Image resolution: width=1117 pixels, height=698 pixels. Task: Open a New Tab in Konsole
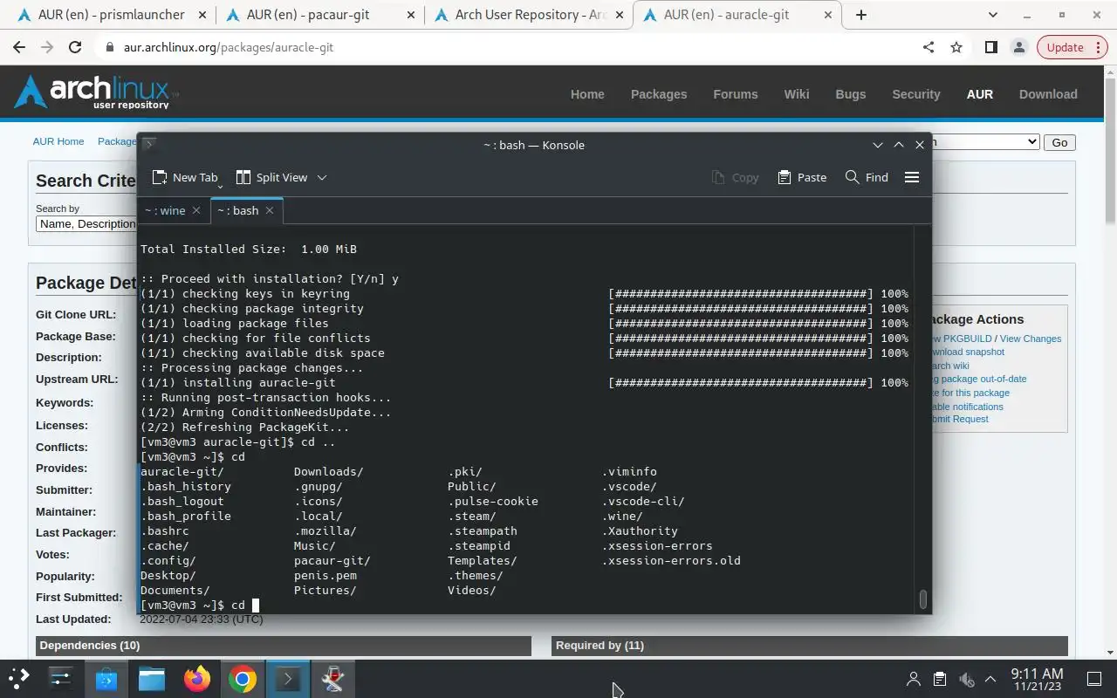point(184,177)
